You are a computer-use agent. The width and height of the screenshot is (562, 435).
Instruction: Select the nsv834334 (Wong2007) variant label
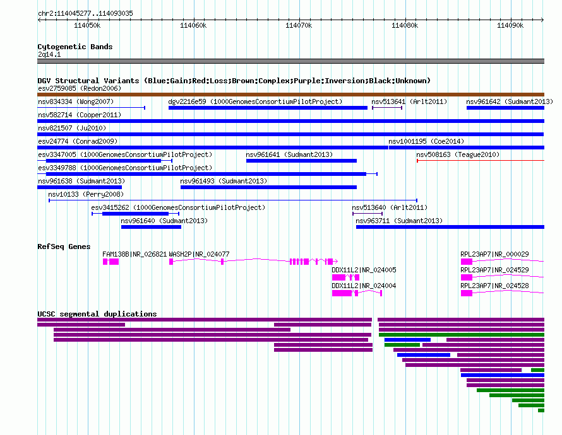coord(76,101)
